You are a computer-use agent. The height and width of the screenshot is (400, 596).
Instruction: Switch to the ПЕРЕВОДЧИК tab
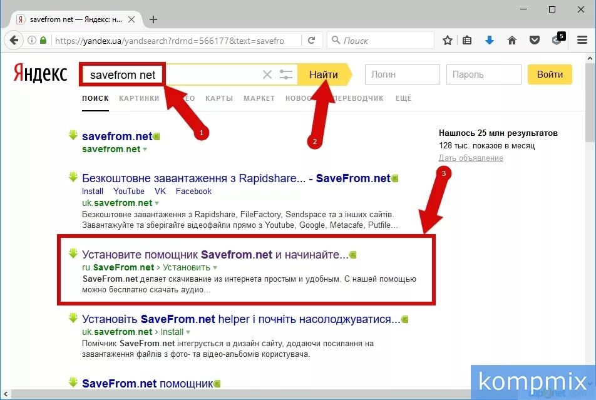point(359,98)
